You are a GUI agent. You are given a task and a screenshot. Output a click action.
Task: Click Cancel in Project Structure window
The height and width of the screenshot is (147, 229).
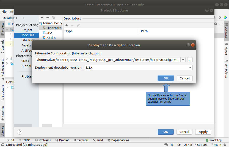(x=184, y=132)
